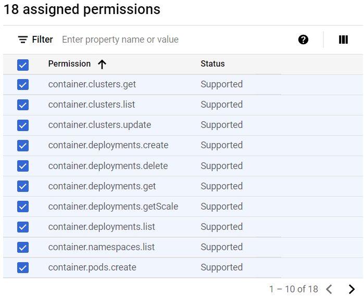Image resolution: width=364 pixels, height=297 pixels.
Task: Toggle the select-all header checkbox
Action: click(23, 64)
